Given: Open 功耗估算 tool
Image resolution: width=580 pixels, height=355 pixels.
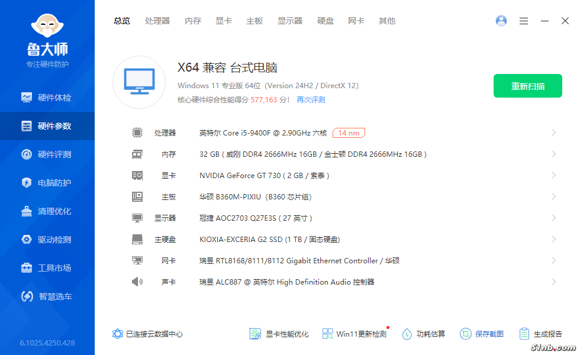Looking at the screenshot, I should (424, 334).
